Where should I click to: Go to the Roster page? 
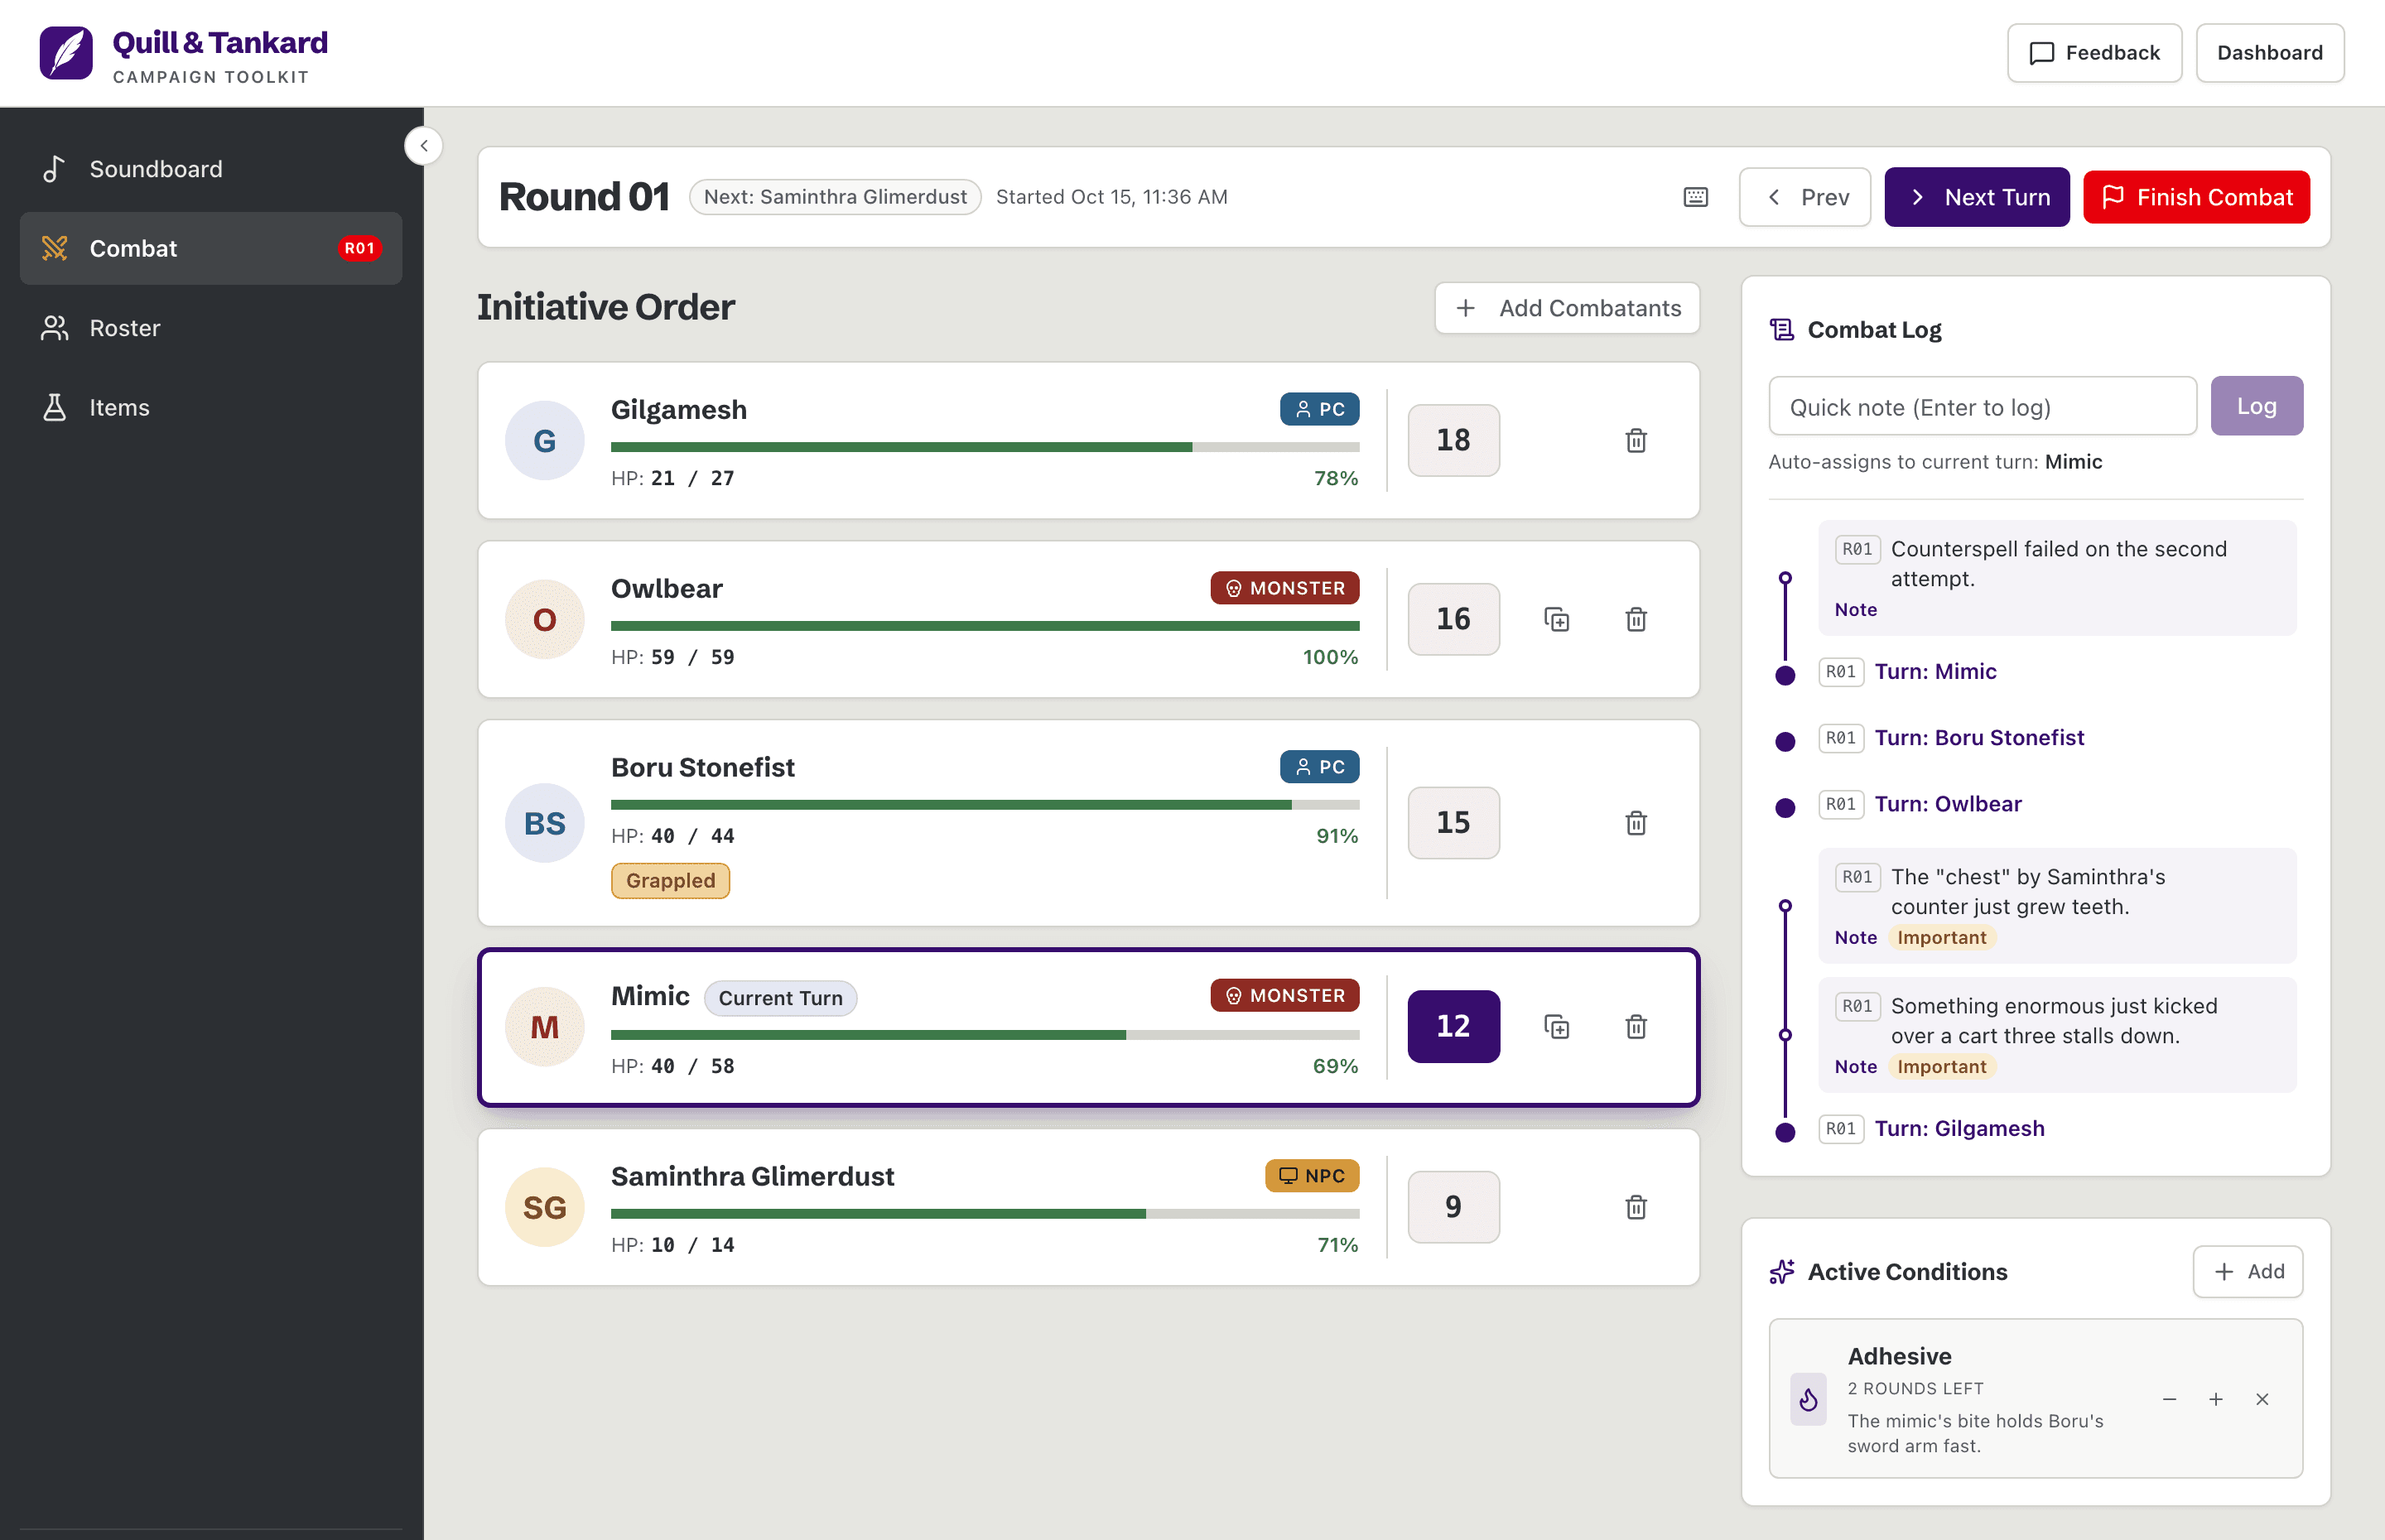pyautogui.click(x=211, y=328)
